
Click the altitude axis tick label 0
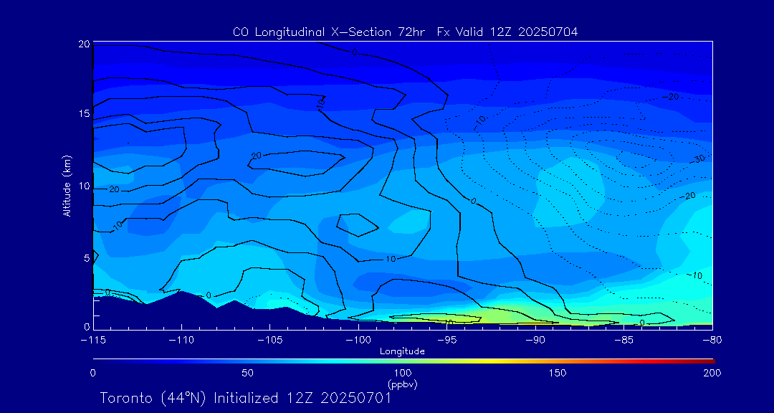tap(87, 326)
